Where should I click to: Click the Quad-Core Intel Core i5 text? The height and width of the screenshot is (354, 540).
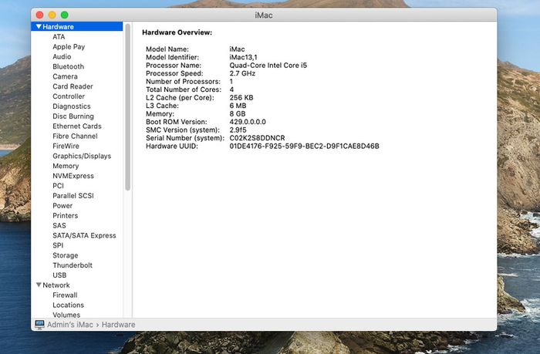pos(268,65)
